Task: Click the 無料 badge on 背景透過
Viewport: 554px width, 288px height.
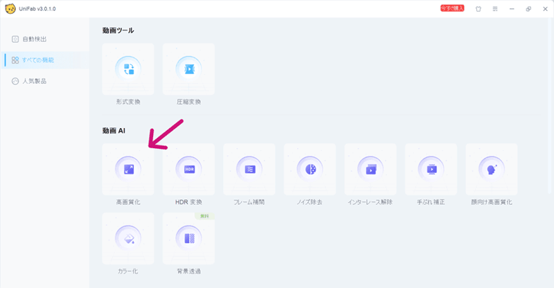Action: coord(205,217)
